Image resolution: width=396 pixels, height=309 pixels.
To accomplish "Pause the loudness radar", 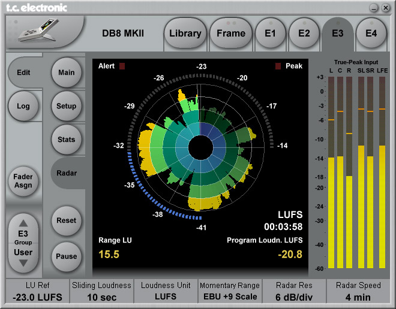I will [x=66, y=256].
